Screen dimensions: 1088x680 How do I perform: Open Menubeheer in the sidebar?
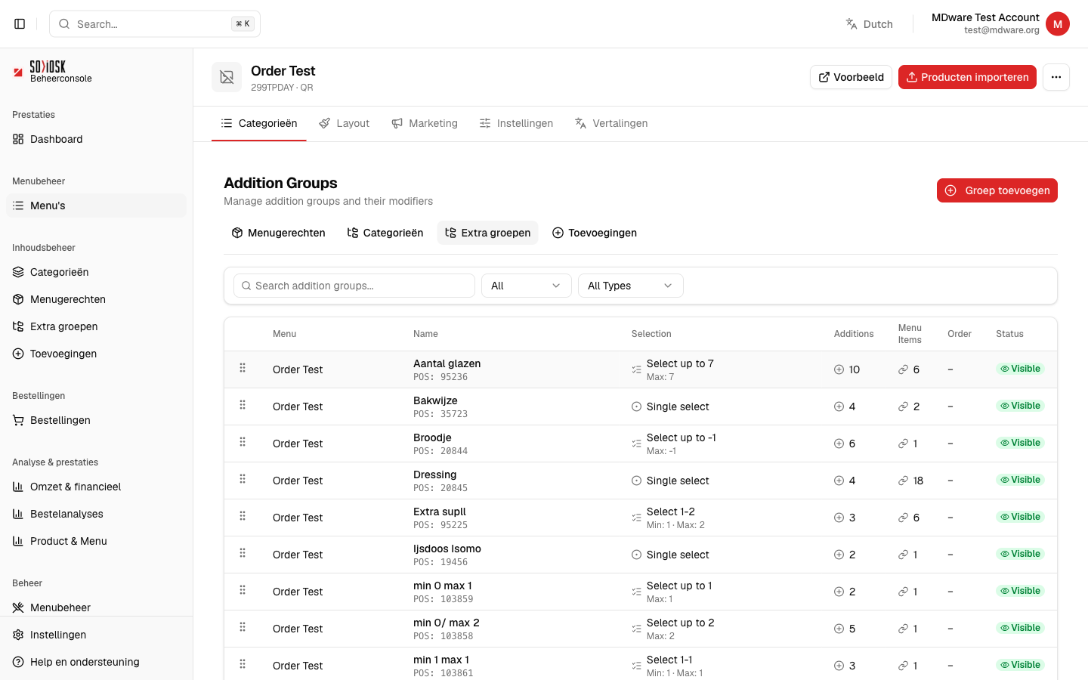96,607
